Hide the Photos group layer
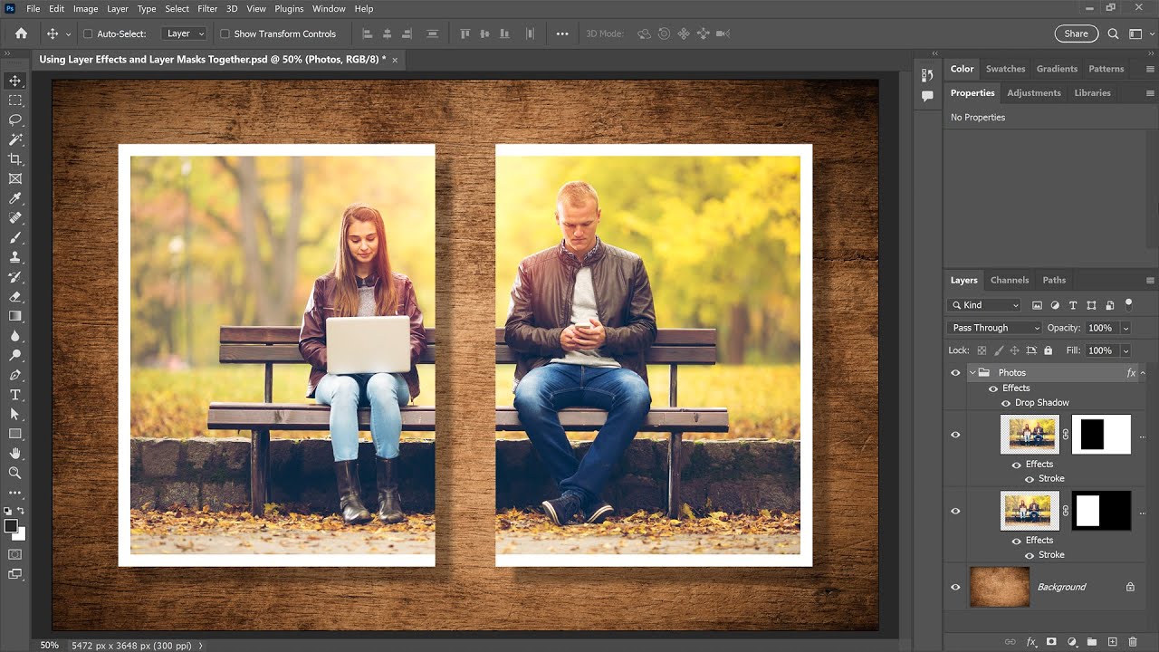This screenshot has width=1159, height=652. coord(955,372)
